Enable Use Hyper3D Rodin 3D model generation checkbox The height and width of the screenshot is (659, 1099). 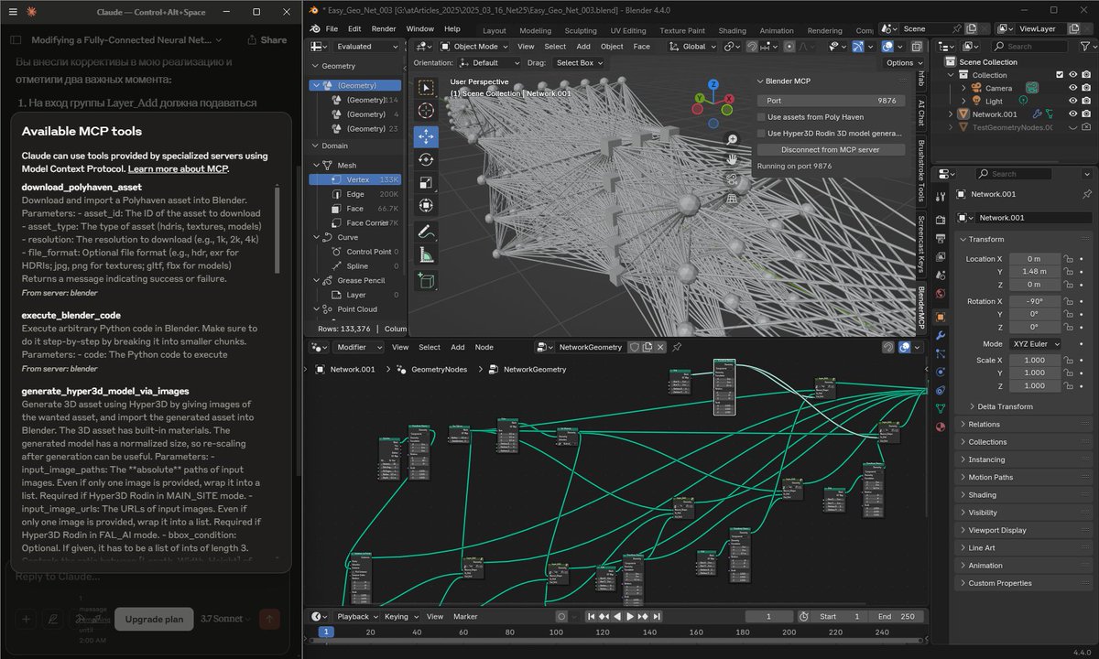[761, 134]
